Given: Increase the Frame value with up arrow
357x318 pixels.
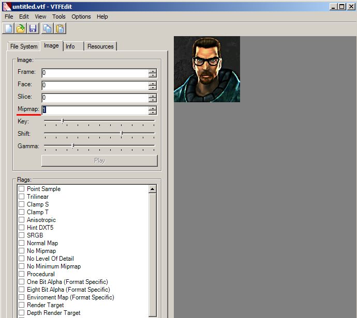Looking at the screenshot, I should 153,71.
